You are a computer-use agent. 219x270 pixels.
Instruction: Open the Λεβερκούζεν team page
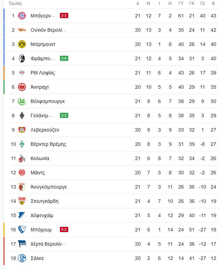pyautogui.click(x=45, y=130)
